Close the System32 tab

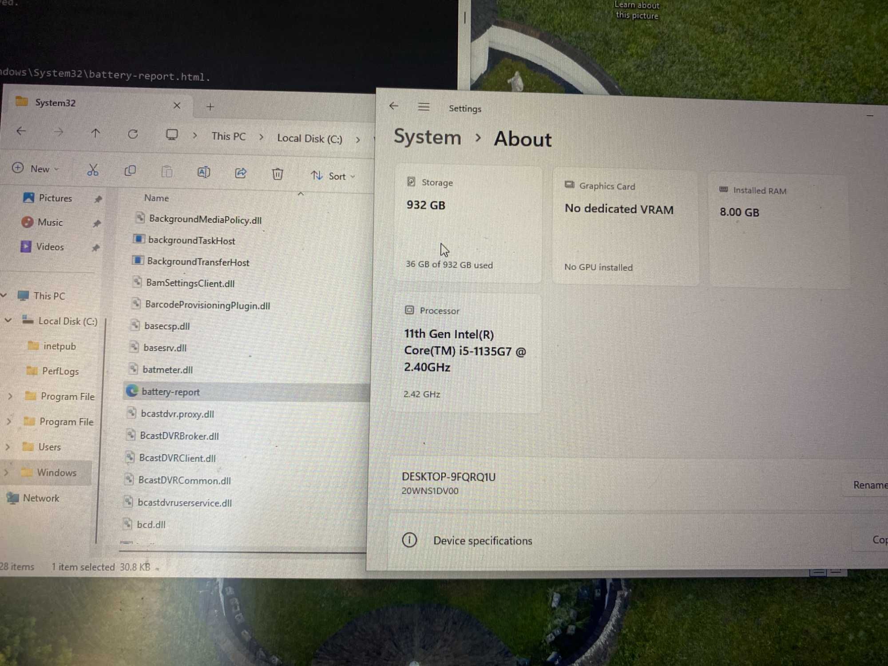(177, 105)
